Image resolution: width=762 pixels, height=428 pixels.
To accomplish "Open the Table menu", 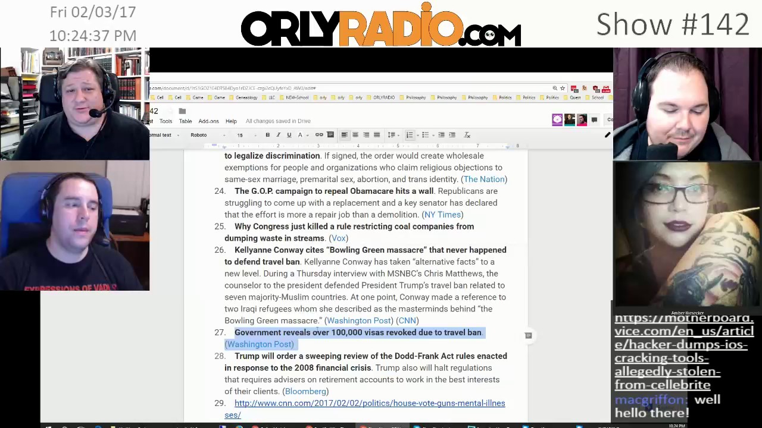I will [x=185, y=121].
